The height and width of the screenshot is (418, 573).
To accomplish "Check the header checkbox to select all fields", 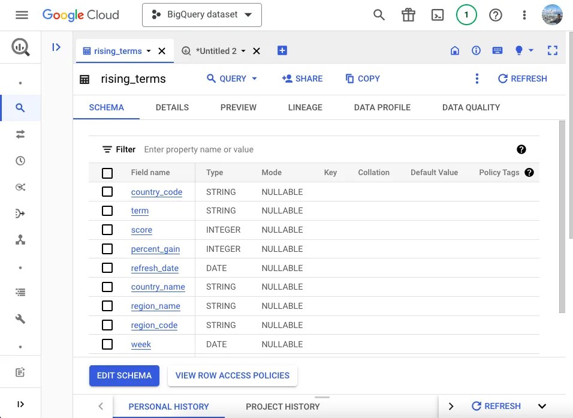I will click(x=107, y=172).
